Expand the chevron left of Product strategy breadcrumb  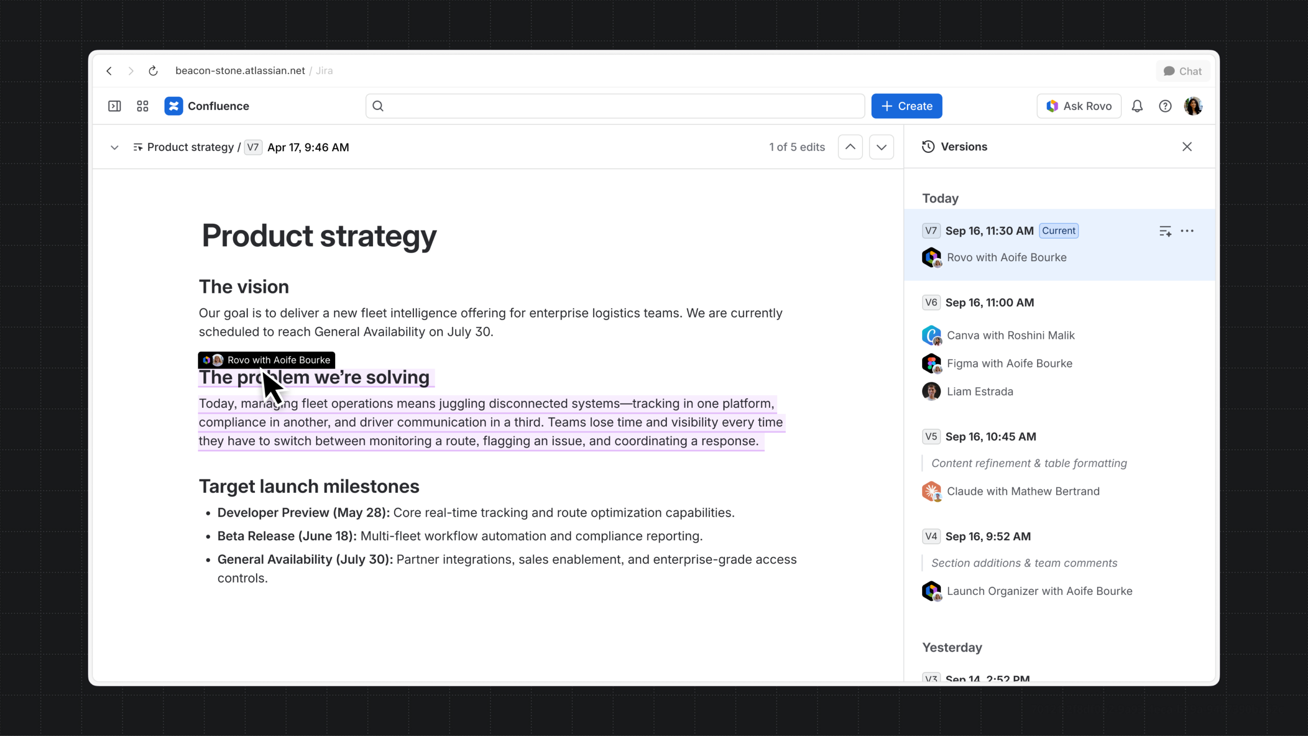(114, 147)
